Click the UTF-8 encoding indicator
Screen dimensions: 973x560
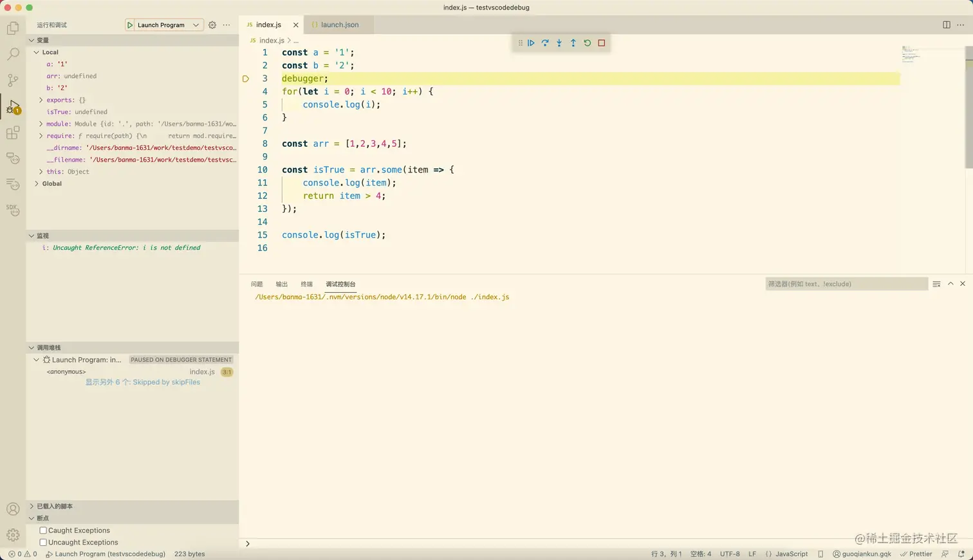(730, 554)
